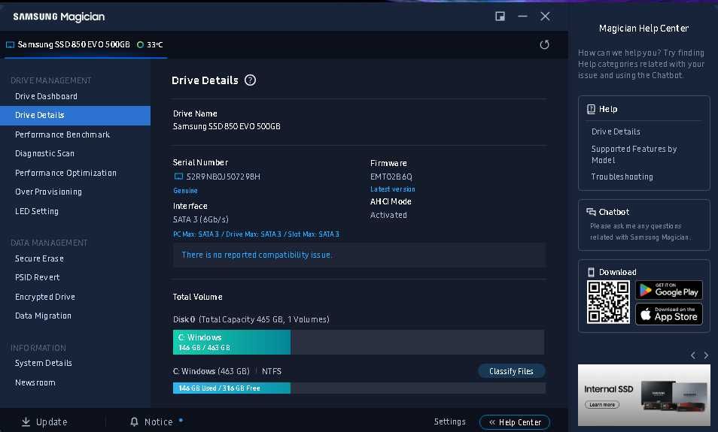The image size is (718, 432).
Task: Open Newsroom
Action: (x=35, y=382)
